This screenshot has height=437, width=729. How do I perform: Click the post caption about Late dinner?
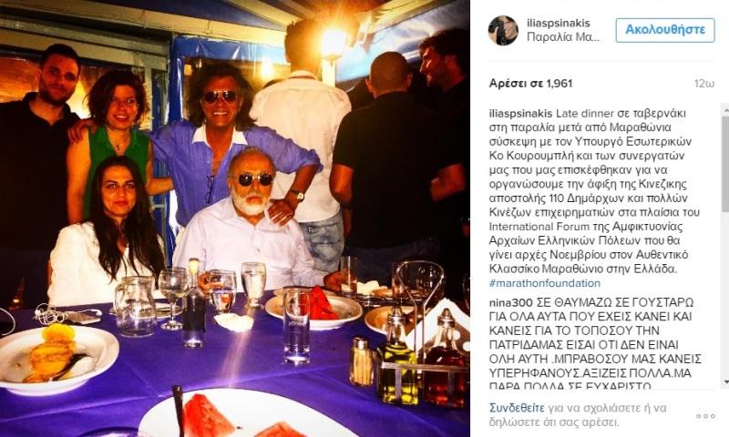pyautogui.click(x=594, y=191)
